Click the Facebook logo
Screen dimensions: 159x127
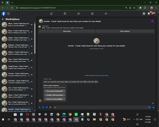[3, 14]
